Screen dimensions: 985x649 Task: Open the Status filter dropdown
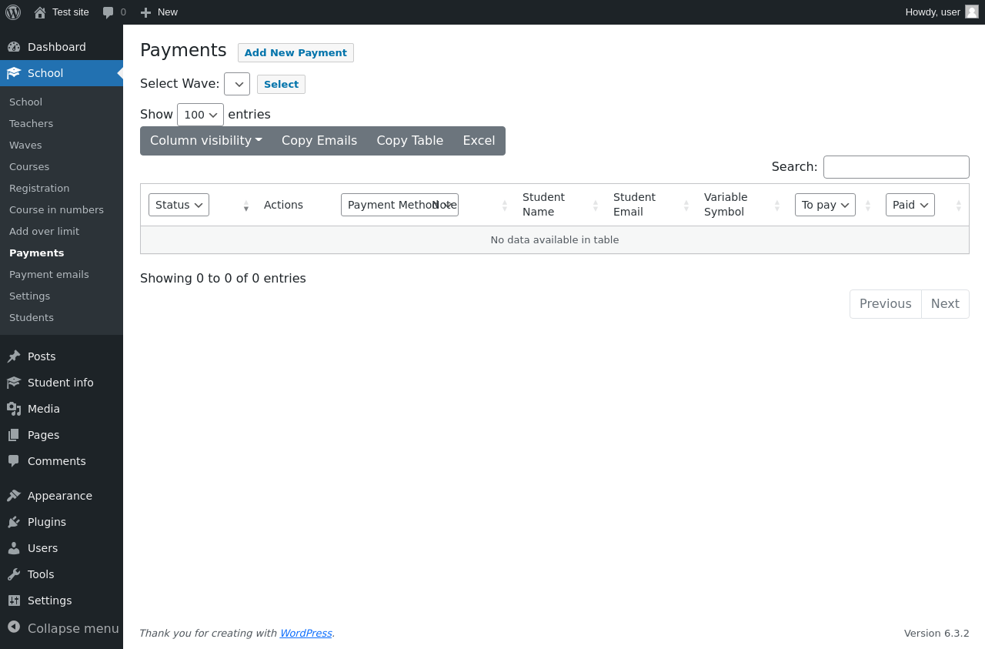179,205
